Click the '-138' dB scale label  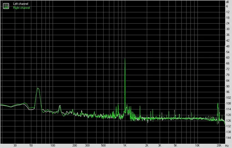tap(228, 132)
